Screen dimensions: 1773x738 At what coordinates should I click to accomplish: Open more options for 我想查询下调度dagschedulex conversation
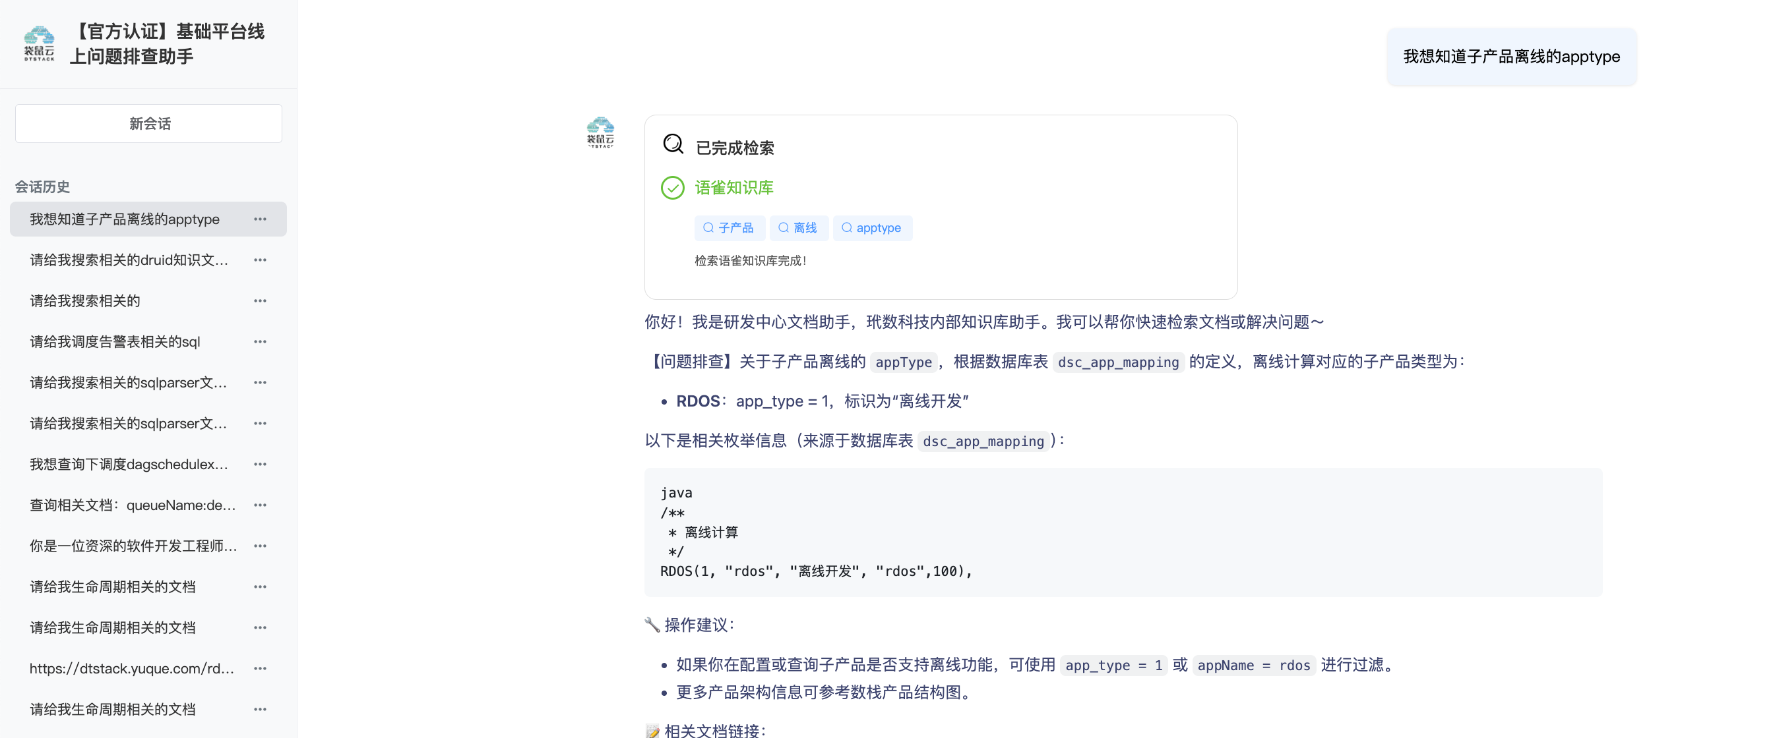pyautogui.click(x=260, y=465)
